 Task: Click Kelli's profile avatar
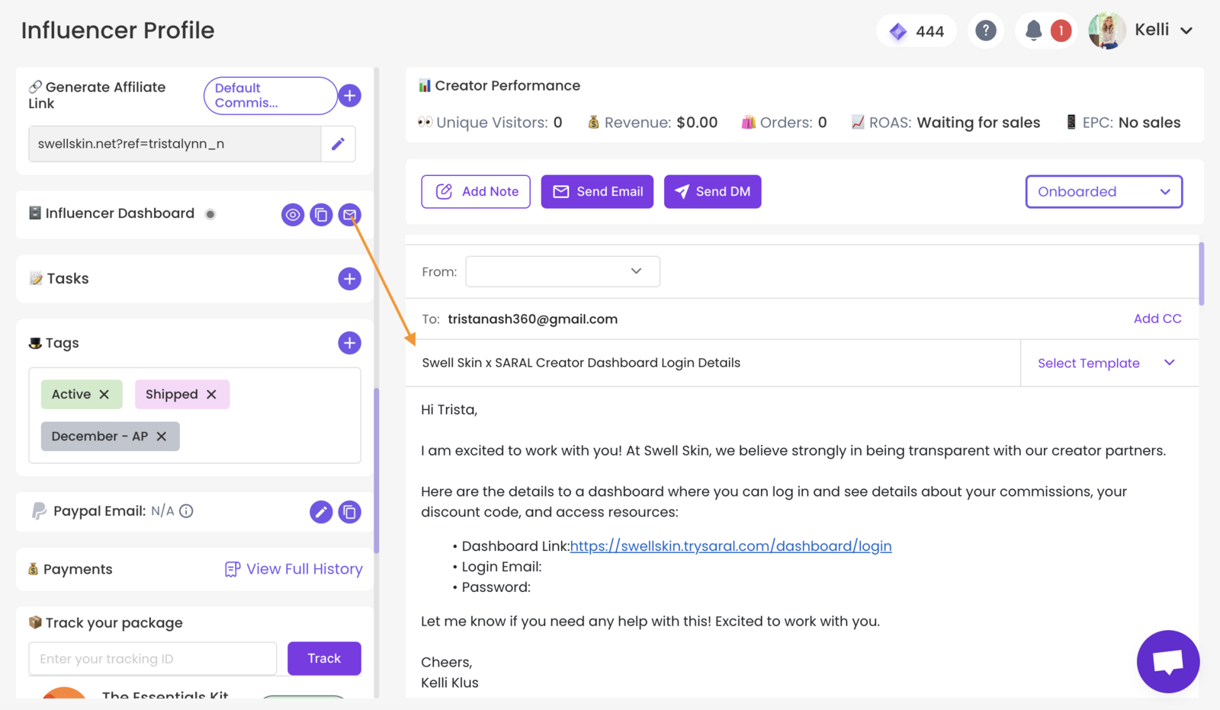pos(1107,30)
